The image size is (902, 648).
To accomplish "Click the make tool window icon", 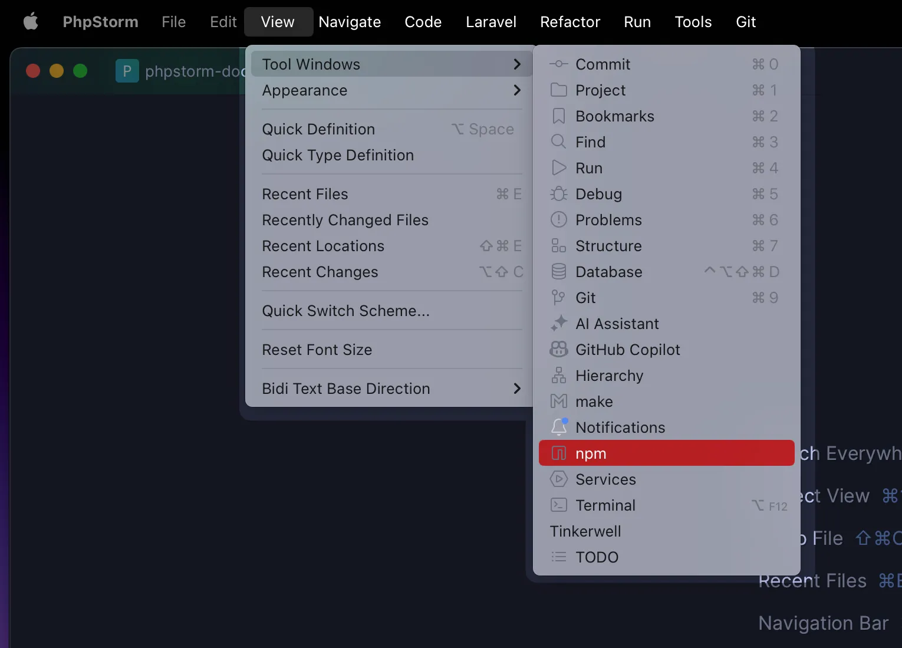I will tap(558, 402).
